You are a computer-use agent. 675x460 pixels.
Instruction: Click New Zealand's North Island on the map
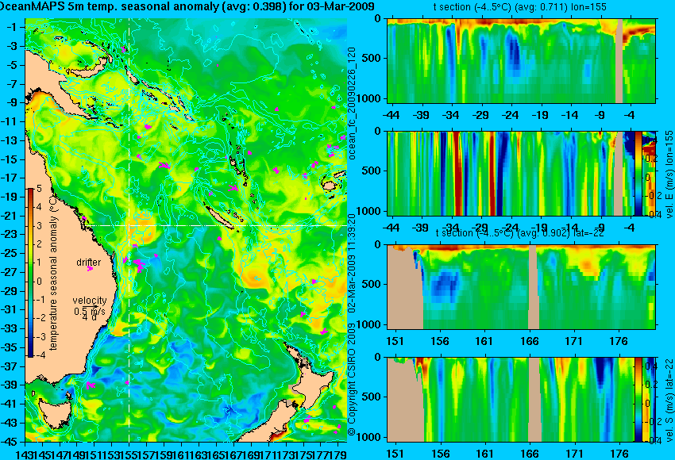point(314,387)
